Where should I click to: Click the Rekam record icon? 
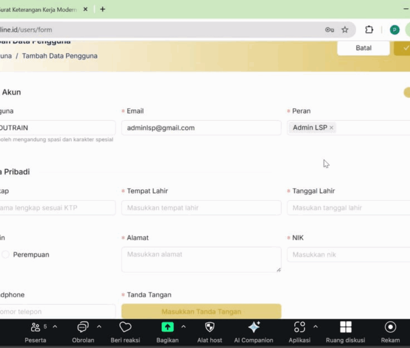pos(390,327)
